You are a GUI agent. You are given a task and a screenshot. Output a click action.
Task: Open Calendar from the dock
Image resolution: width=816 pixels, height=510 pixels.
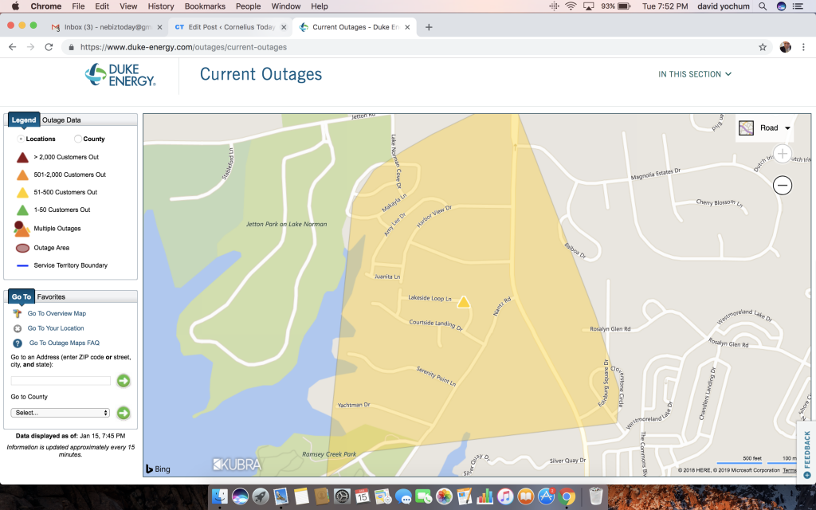363,496
